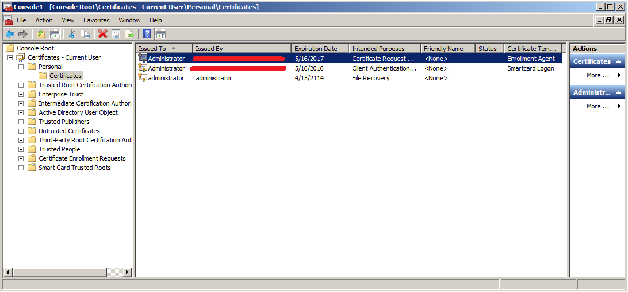Select the File Recovery administrator certificate

[166, 78]
